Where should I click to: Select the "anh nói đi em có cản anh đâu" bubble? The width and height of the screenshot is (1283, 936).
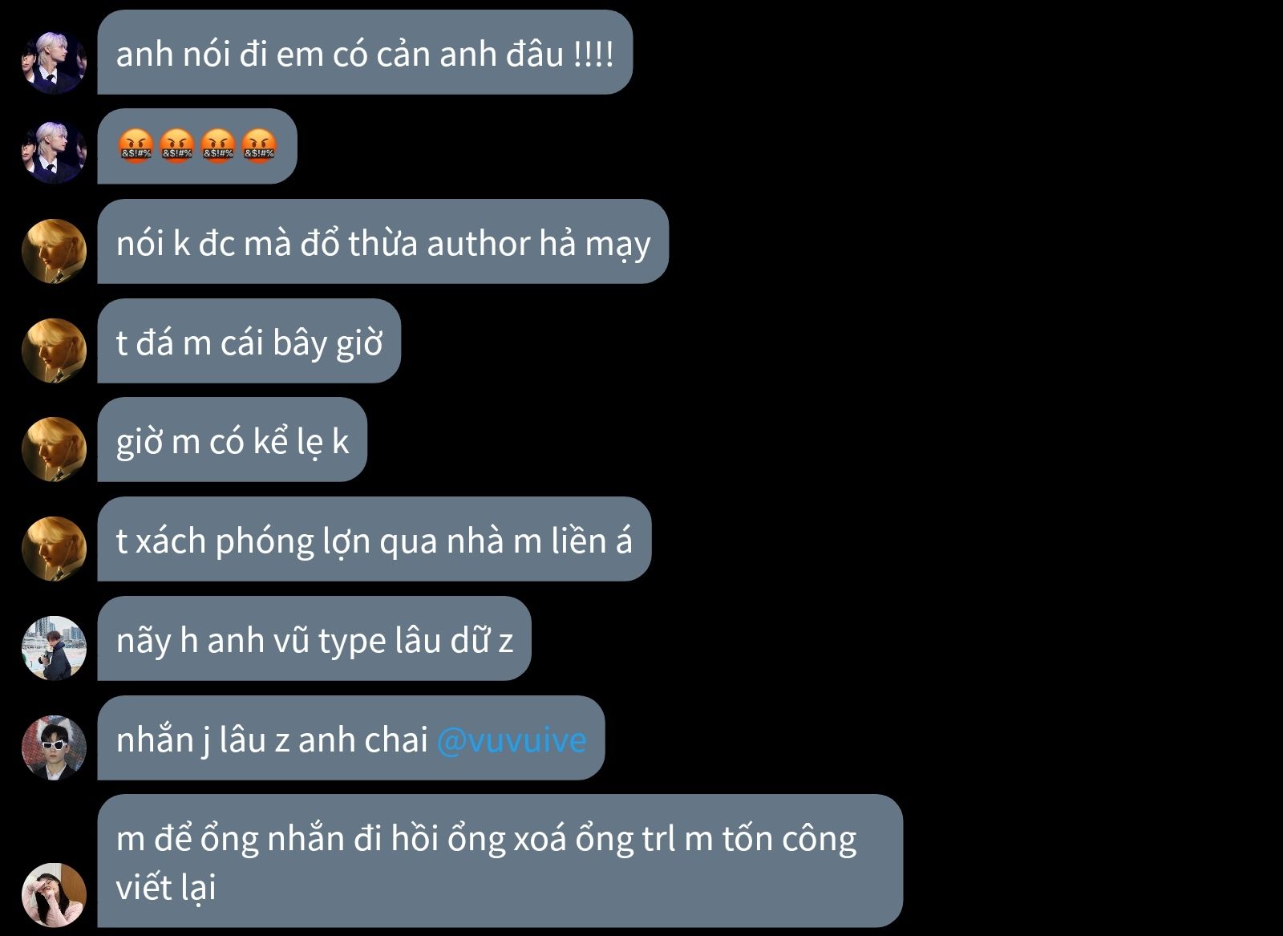(365, 52)
